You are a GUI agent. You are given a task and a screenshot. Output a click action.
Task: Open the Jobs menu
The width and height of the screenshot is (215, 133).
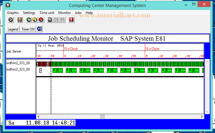click(x=78, y=13)
